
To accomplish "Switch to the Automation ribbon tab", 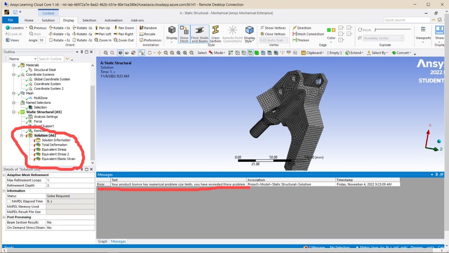I will 114,20.
